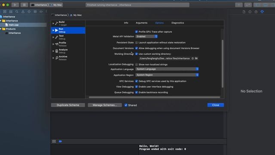Select the Build action row in scheme list

tap(68, 23)
